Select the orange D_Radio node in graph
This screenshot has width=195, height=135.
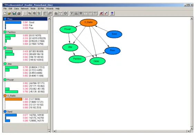(88, 22)
